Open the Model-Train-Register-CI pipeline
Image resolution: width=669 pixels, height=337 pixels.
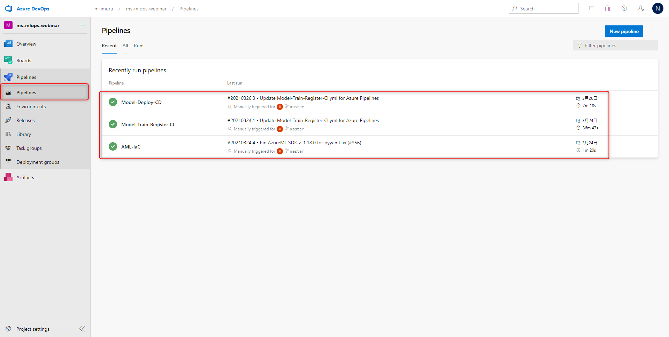coord(148,125)
